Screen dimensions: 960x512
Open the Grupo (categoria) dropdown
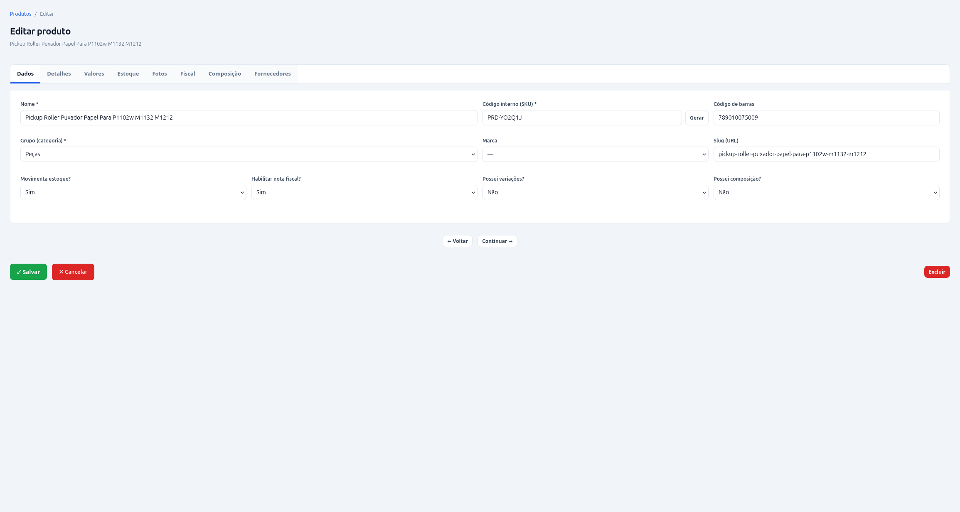click(249, 154)
